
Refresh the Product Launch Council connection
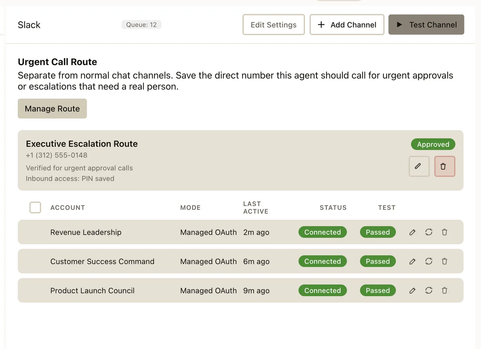(x=429, y=290)
